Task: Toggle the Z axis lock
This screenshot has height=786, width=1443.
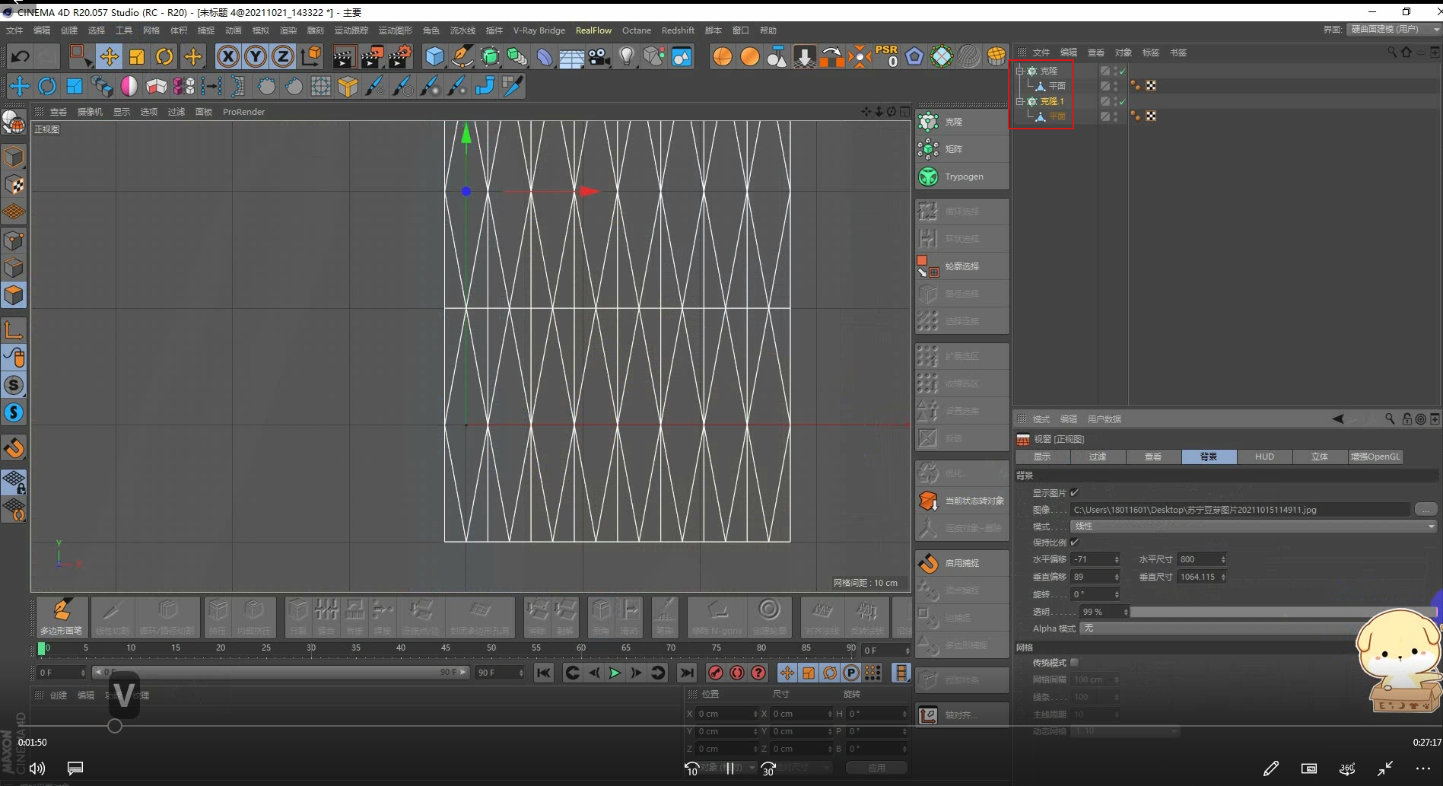Action: pos(283,56)
